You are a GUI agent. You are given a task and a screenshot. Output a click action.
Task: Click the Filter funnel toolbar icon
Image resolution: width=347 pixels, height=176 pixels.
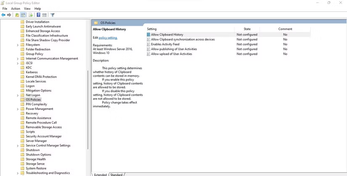(53, 15)
